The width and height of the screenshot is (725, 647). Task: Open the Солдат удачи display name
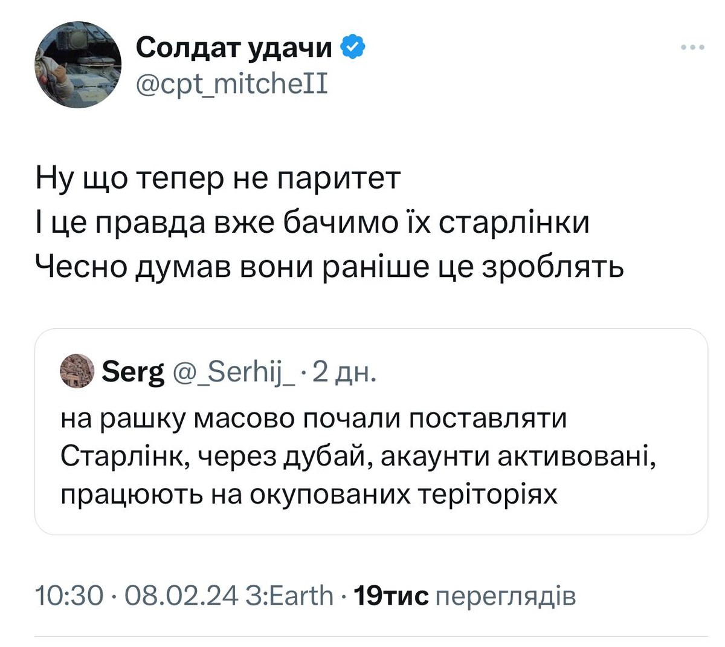pyautogui.click(x=234, y=47)
